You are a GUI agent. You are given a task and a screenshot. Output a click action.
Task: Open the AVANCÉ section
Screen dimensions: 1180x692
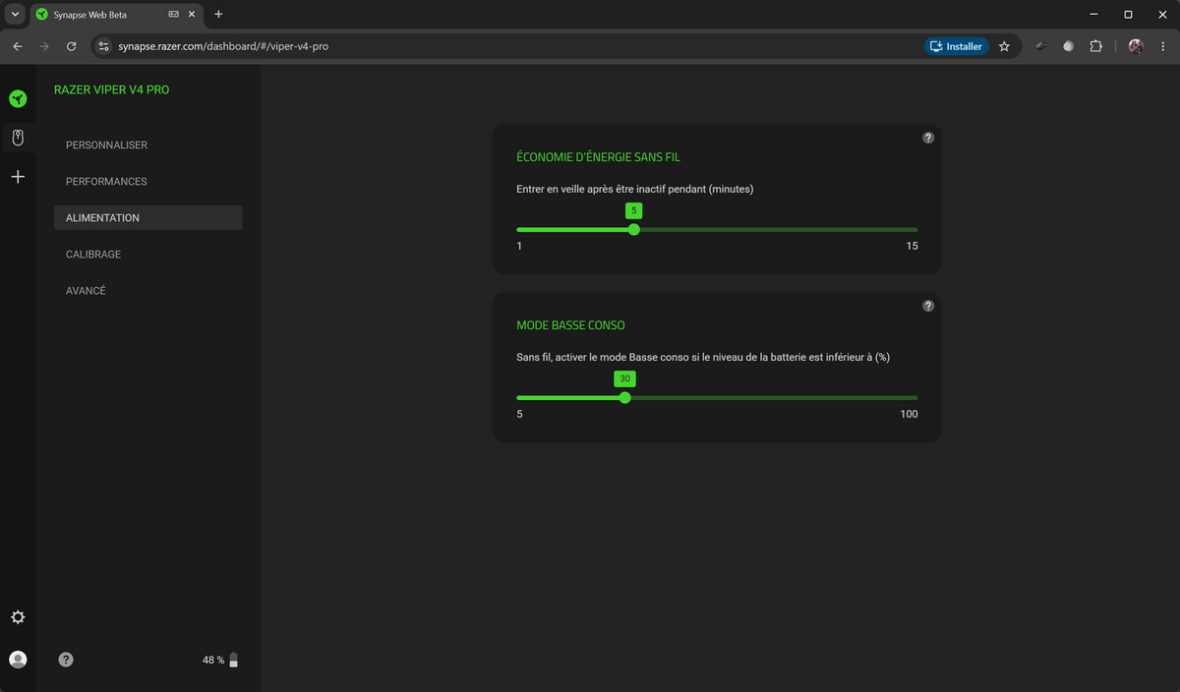(147, 291)
